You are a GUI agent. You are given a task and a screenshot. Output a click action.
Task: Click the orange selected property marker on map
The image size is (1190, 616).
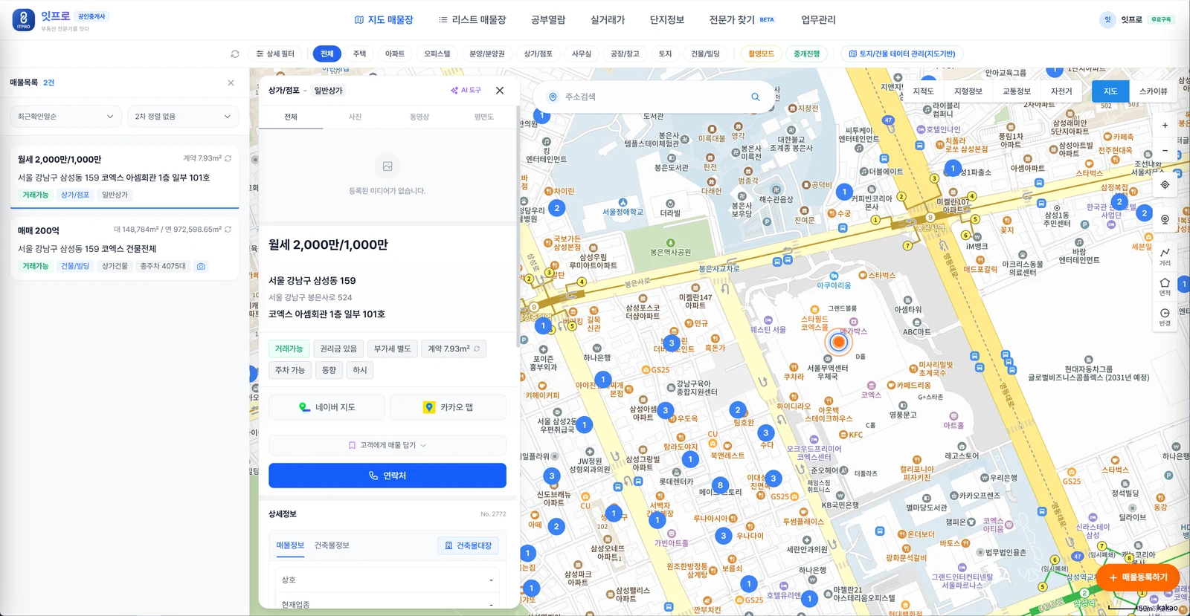click(838, 342)
